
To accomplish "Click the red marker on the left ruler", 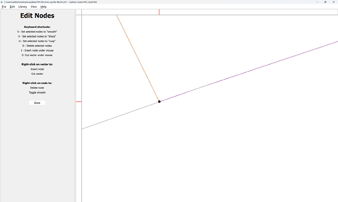I will click(x=78, y=102).
